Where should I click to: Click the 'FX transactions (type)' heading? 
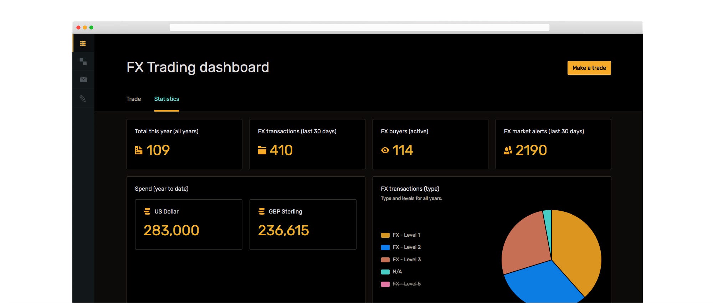pyautogui.click(x=410, y=189)
